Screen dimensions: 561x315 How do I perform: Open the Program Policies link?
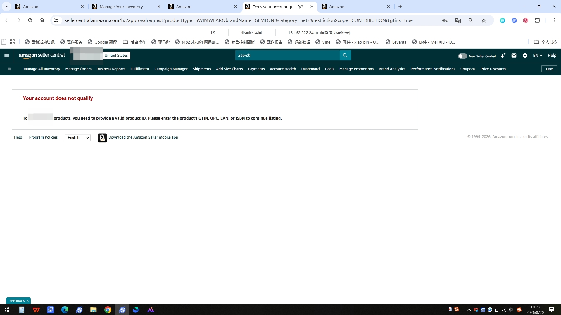click(43, 137)
